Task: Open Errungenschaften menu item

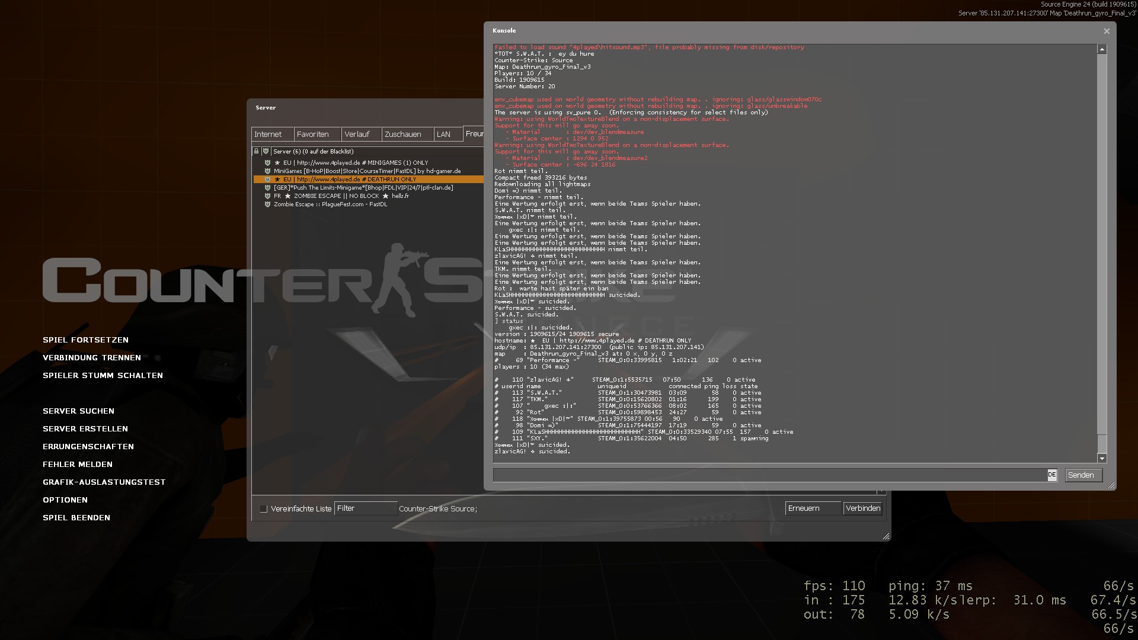Action: (88, 446)
